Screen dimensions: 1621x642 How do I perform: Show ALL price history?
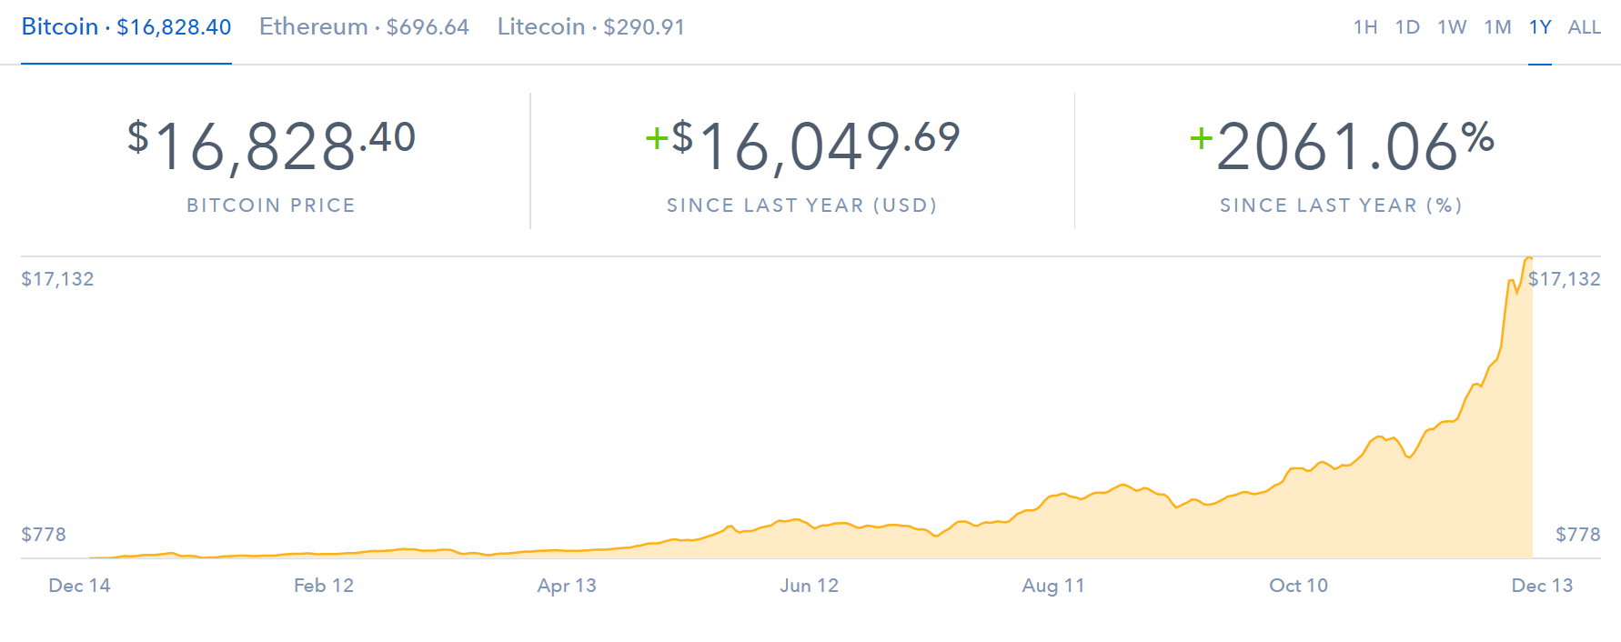point(1584,27)
